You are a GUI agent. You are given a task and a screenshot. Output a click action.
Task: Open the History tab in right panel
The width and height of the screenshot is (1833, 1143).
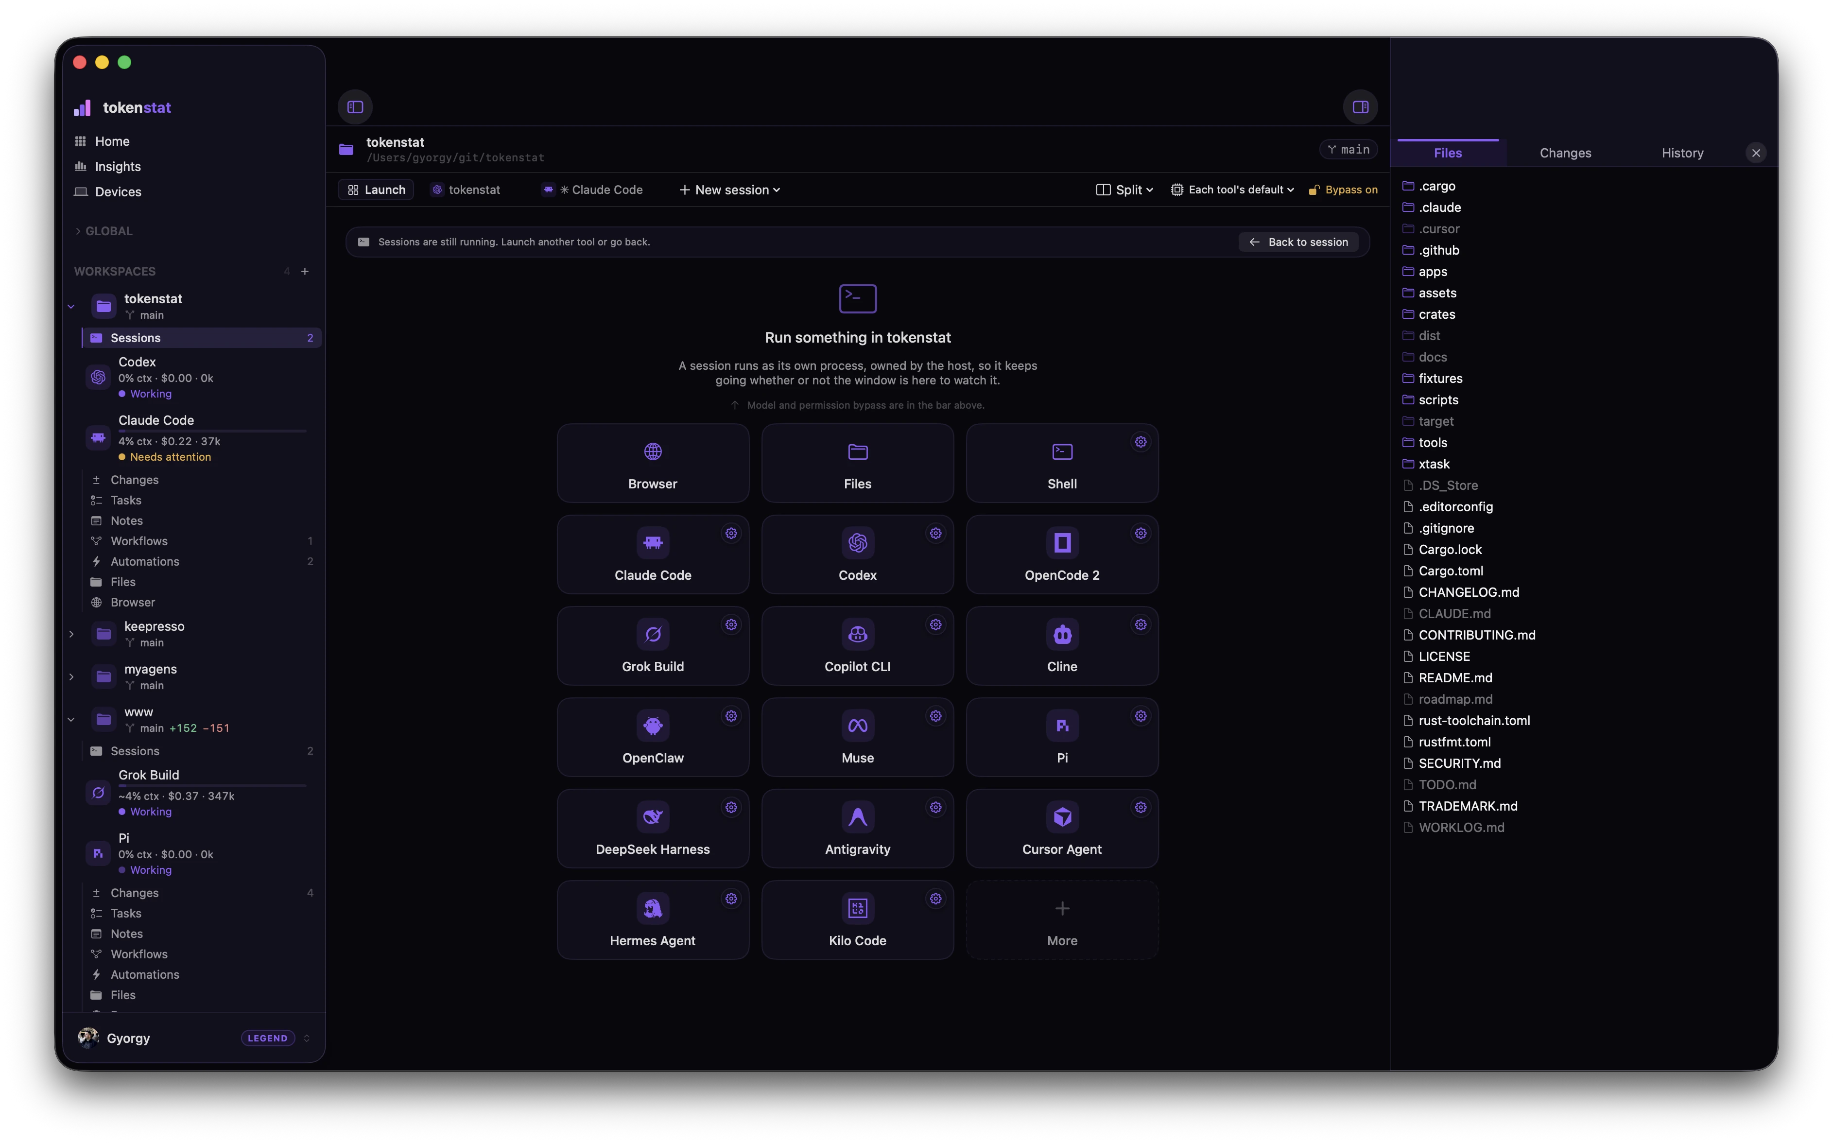pos(1682,153)
